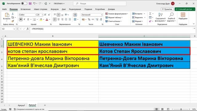Open the number format Загальний dropdown

101,15
